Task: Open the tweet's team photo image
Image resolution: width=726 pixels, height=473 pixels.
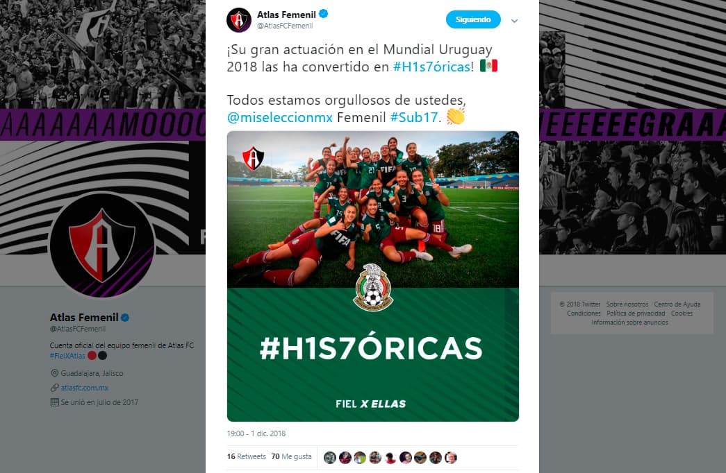Action: coord(372,276)
